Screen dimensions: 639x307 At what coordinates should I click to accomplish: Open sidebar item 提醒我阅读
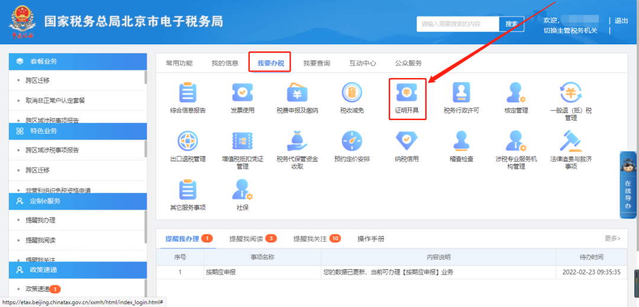pos(40,240)
